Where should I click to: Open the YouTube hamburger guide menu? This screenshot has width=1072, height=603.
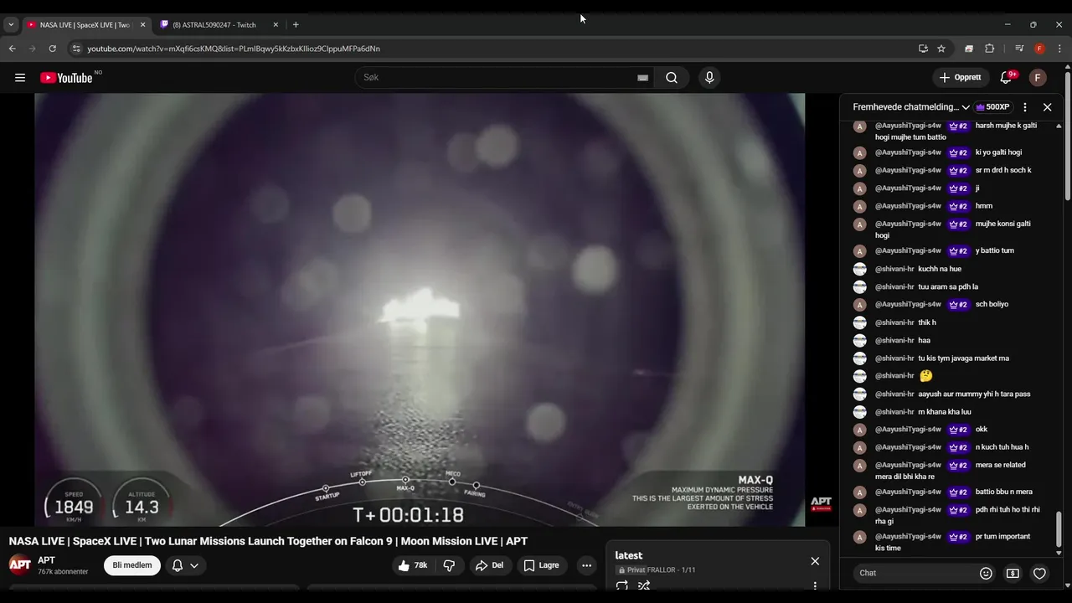pyautogui.click(x=20, y=78)
